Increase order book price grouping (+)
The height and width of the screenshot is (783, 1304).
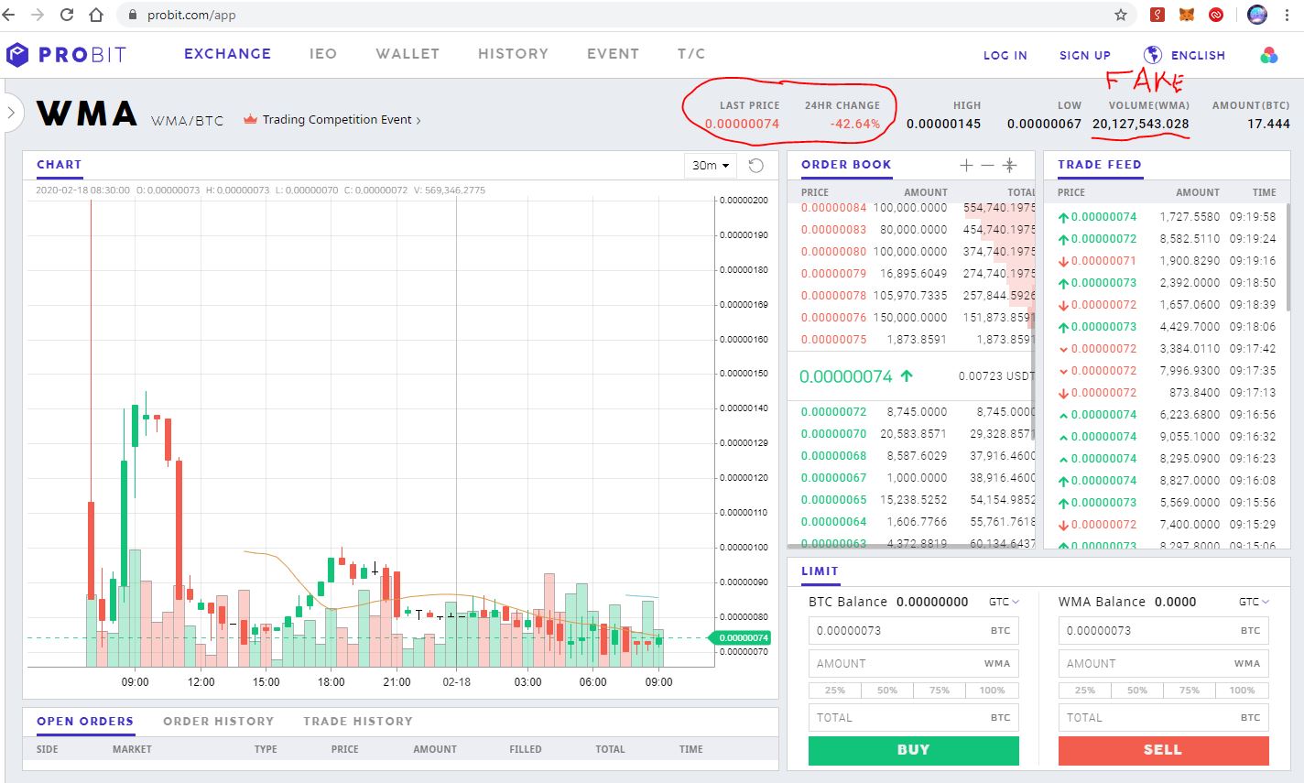pos(966,165)
